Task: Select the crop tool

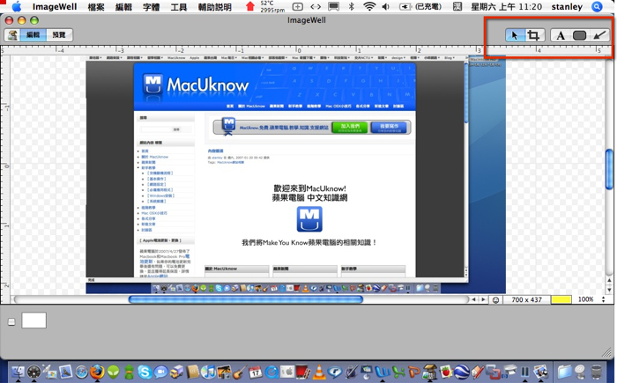Action: click(x=533, y=35)
